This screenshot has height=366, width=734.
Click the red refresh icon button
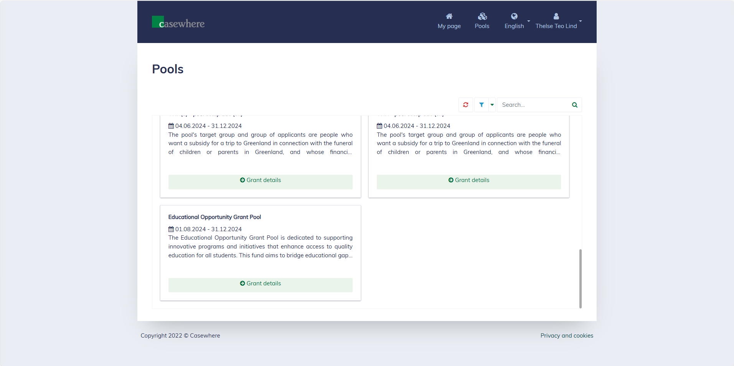pos(466,105)
